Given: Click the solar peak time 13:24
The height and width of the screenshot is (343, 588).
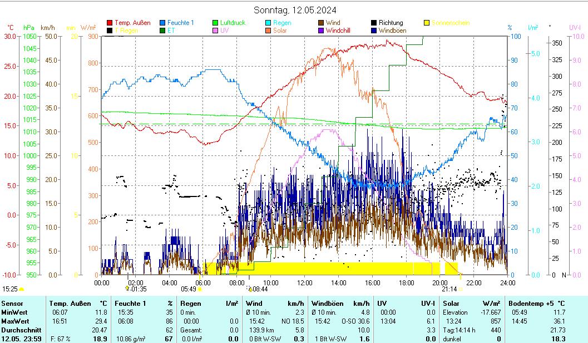Looking at the screenshot, I should [x=453, y=321].
